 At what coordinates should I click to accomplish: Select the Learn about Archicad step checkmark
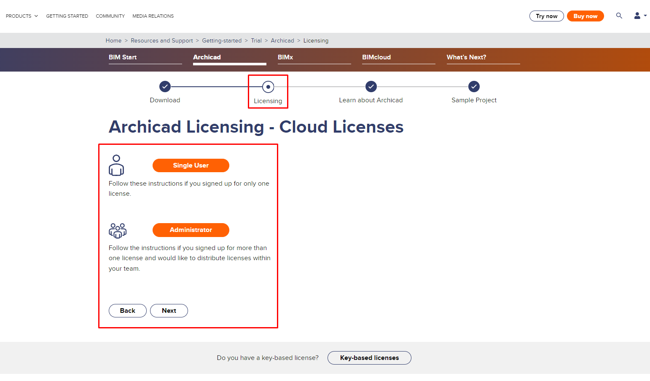[371, 86]
